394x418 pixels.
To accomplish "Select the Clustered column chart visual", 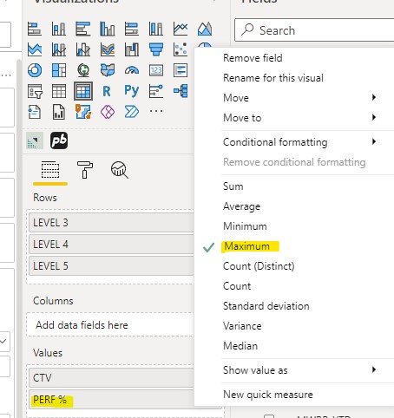I will [108, 29].
